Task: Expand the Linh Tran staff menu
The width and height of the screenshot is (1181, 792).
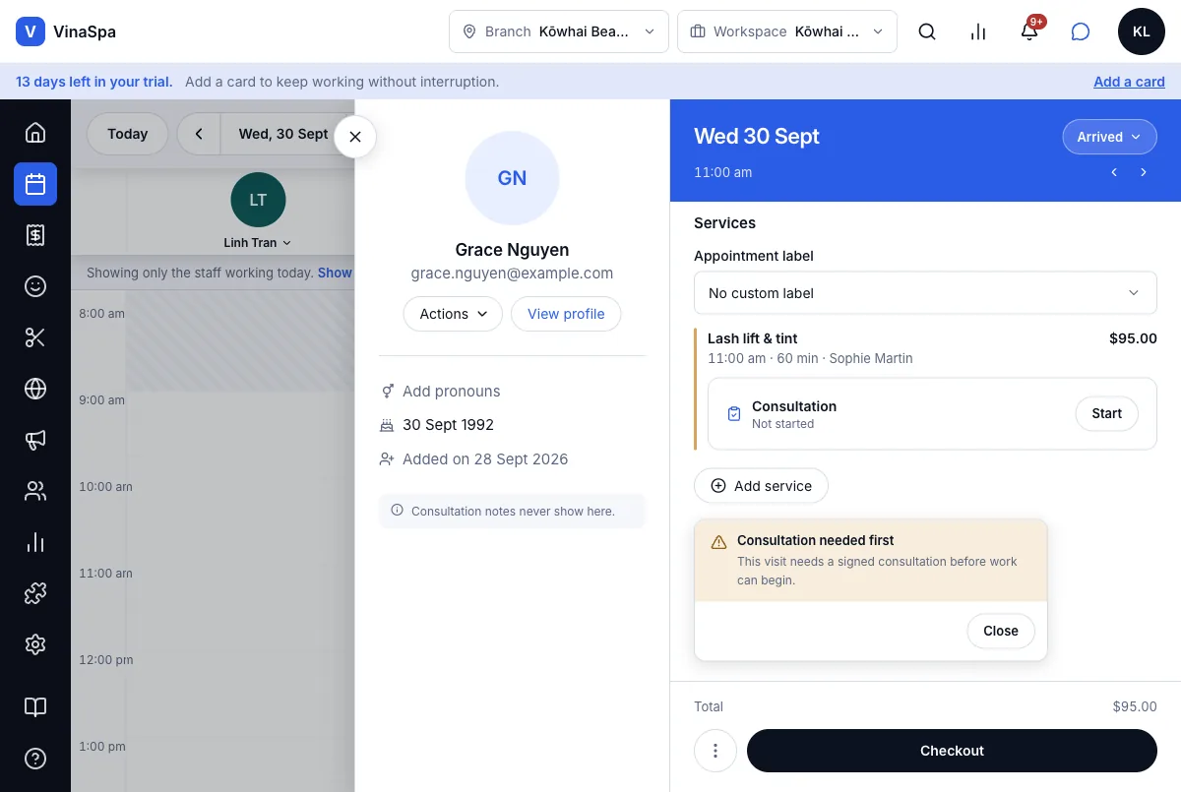Action: click(x=258, y=242)
